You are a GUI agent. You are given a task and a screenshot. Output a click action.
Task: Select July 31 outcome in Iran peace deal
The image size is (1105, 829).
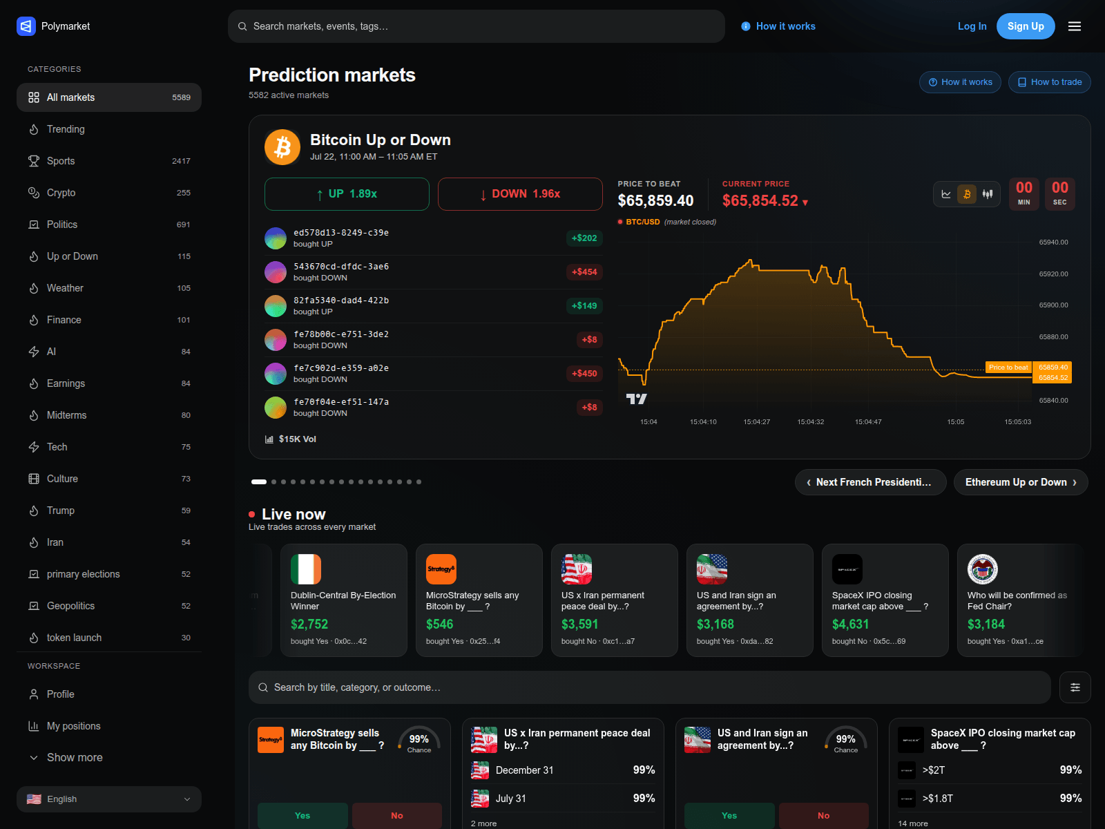coord(563,799)
